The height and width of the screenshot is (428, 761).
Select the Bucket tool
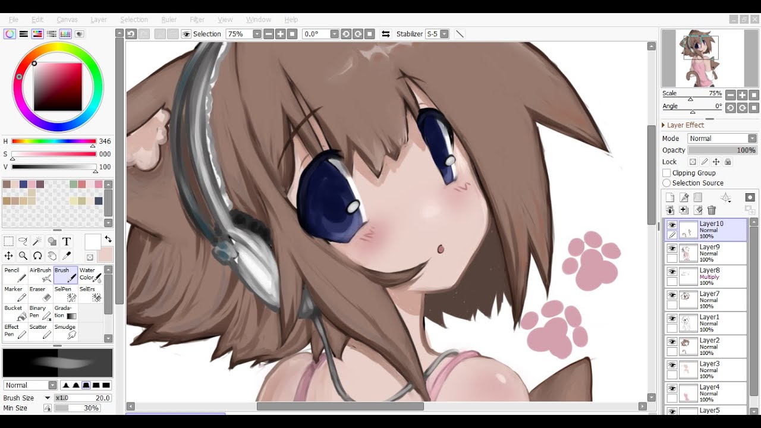15,312
